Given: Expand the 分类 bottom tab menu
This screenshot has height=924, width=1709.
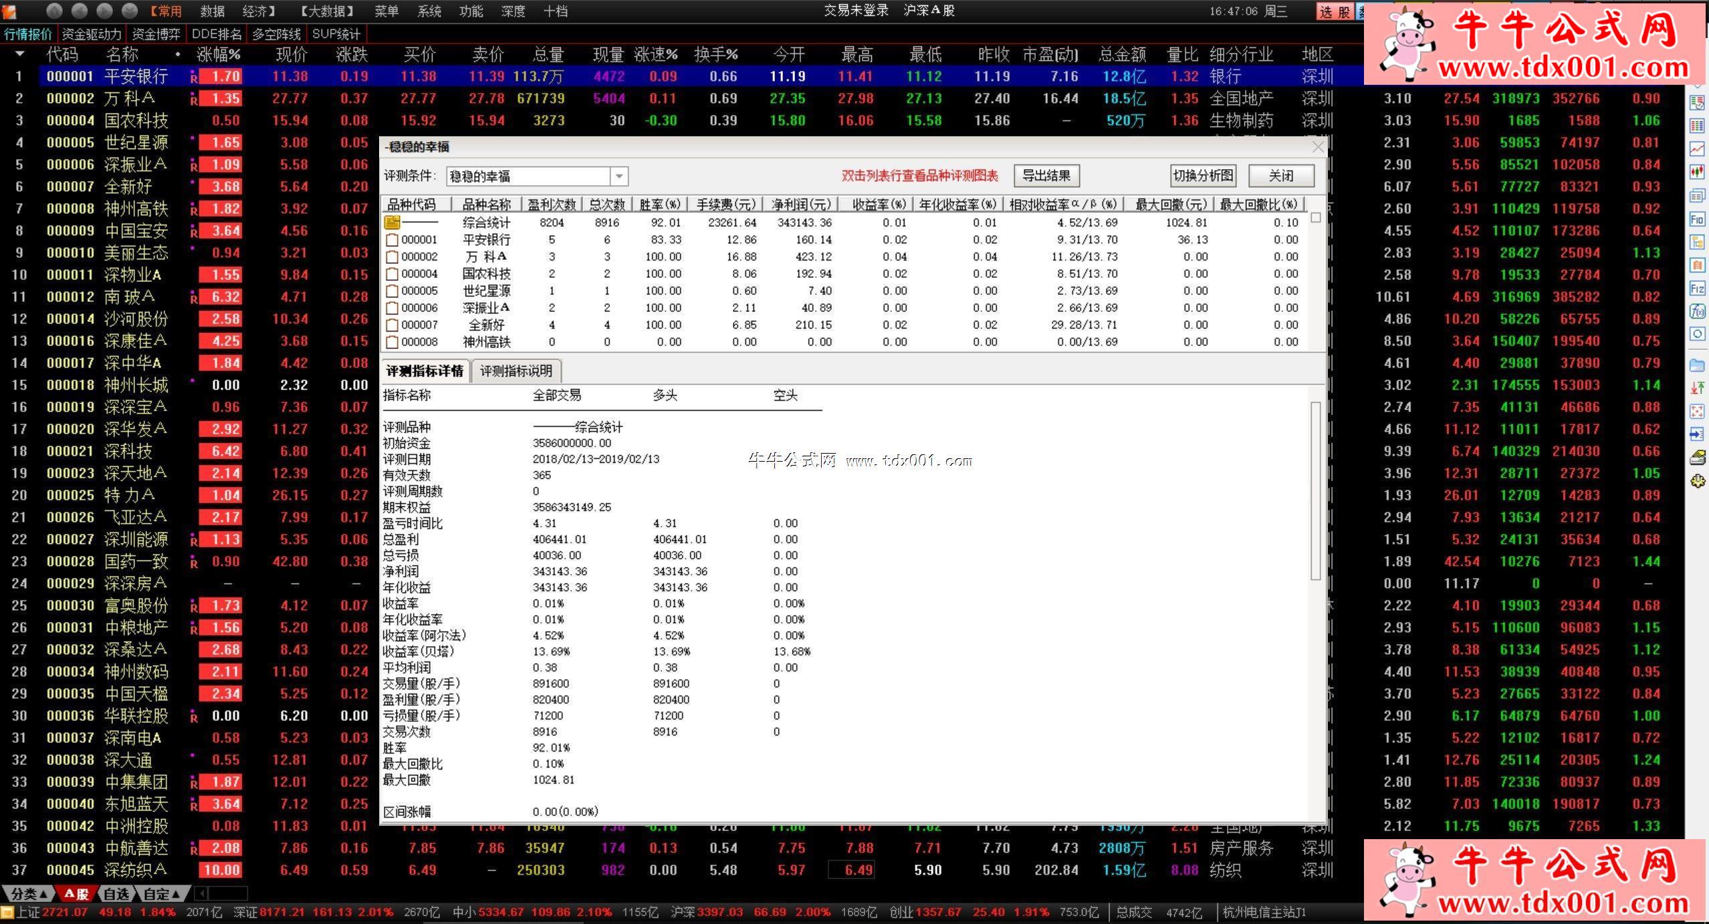Looking at the screenshot, I should point(29,893).
